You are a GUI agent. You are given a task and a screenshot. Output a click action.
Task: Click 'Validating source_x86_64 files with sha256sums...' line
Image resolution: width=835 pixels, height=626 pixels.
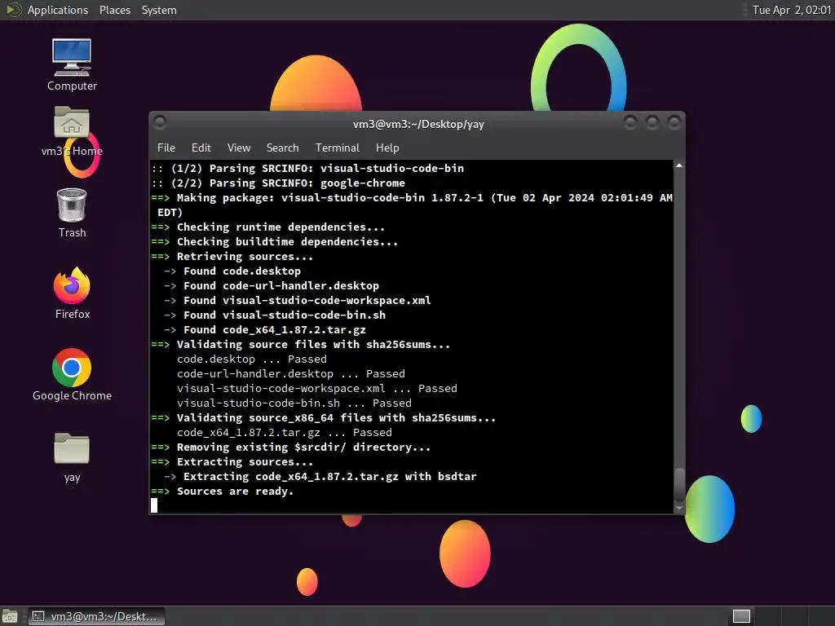point(323,418)
